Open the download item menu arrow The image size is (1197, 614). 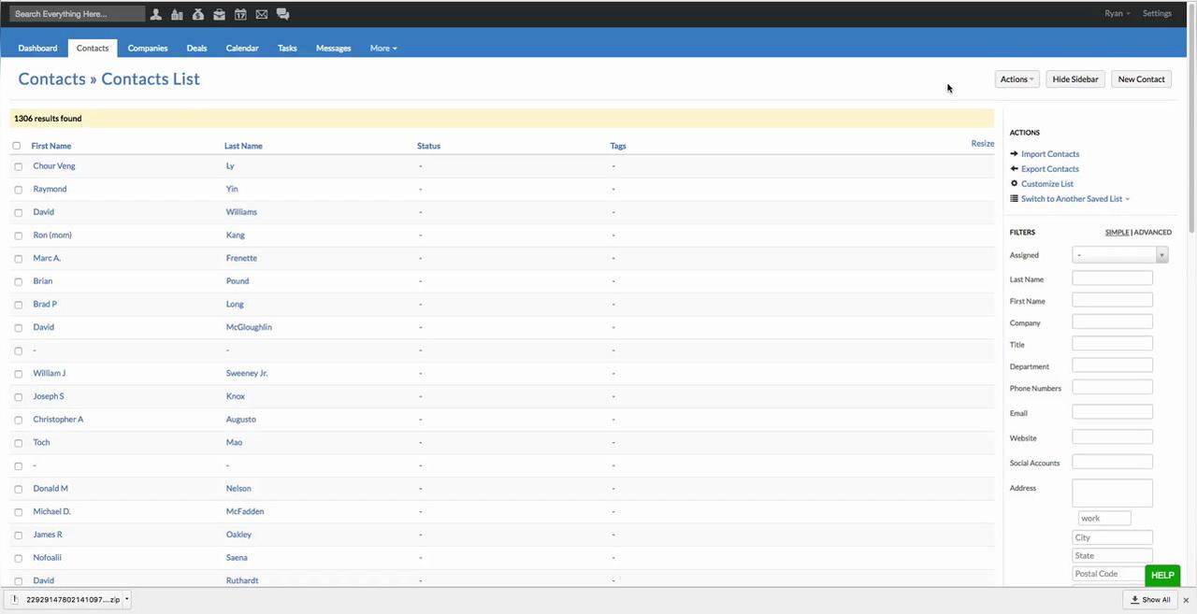click(x=127, y=600)
